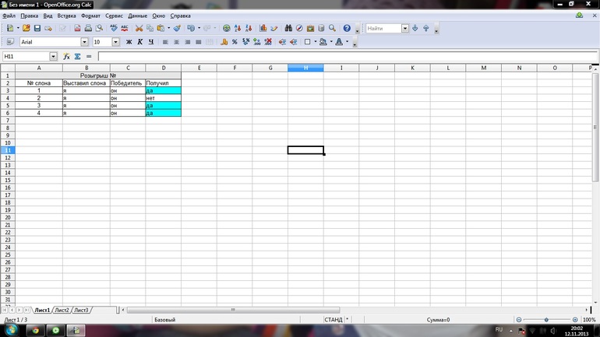Click Sort Ascending icon
The height and width of the screenshot is (337, 600).
[x=238, y=29]
